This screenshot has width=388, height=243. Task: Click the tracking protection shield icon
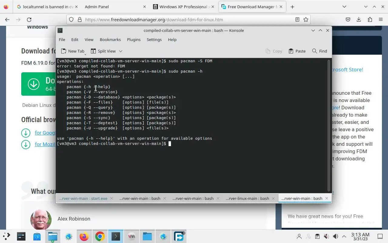tap(71, 19)
